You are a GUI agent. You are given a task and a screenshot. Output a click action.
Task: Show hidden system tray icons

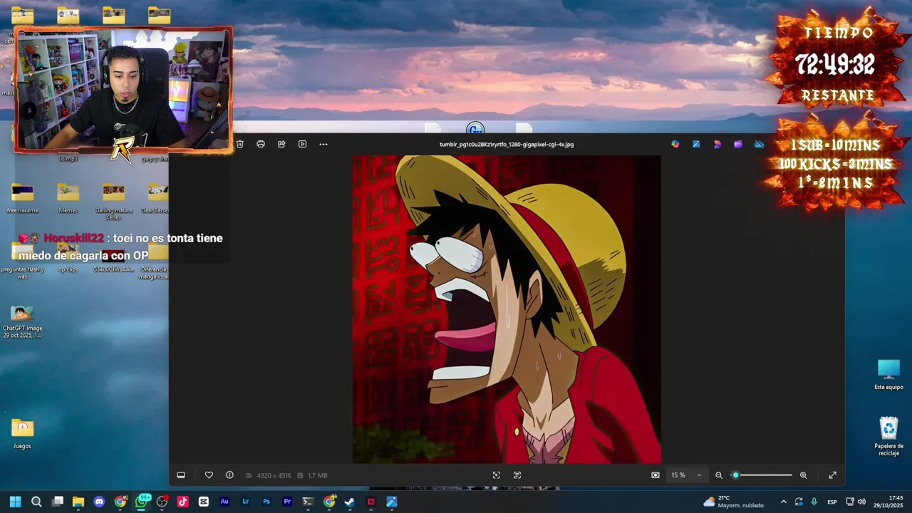(784, 502)
